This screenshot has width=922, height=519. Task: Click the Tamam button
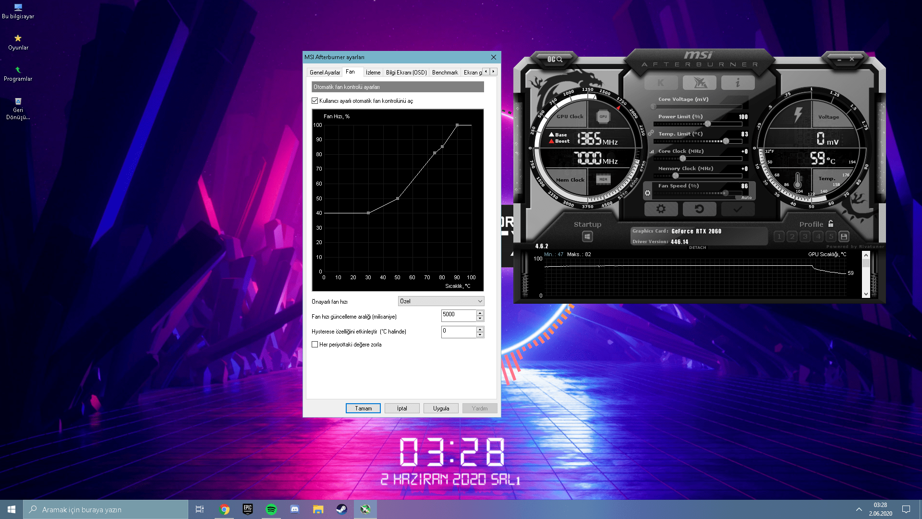pos(363,408)
